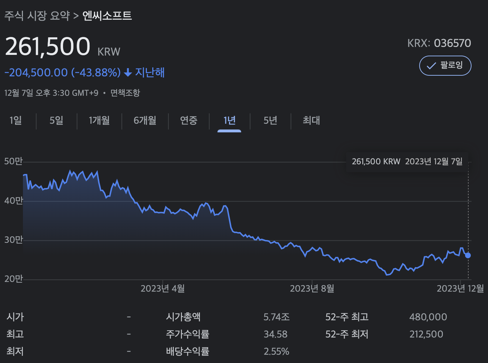Click the 시가총액 label

(x=183, y=317)
